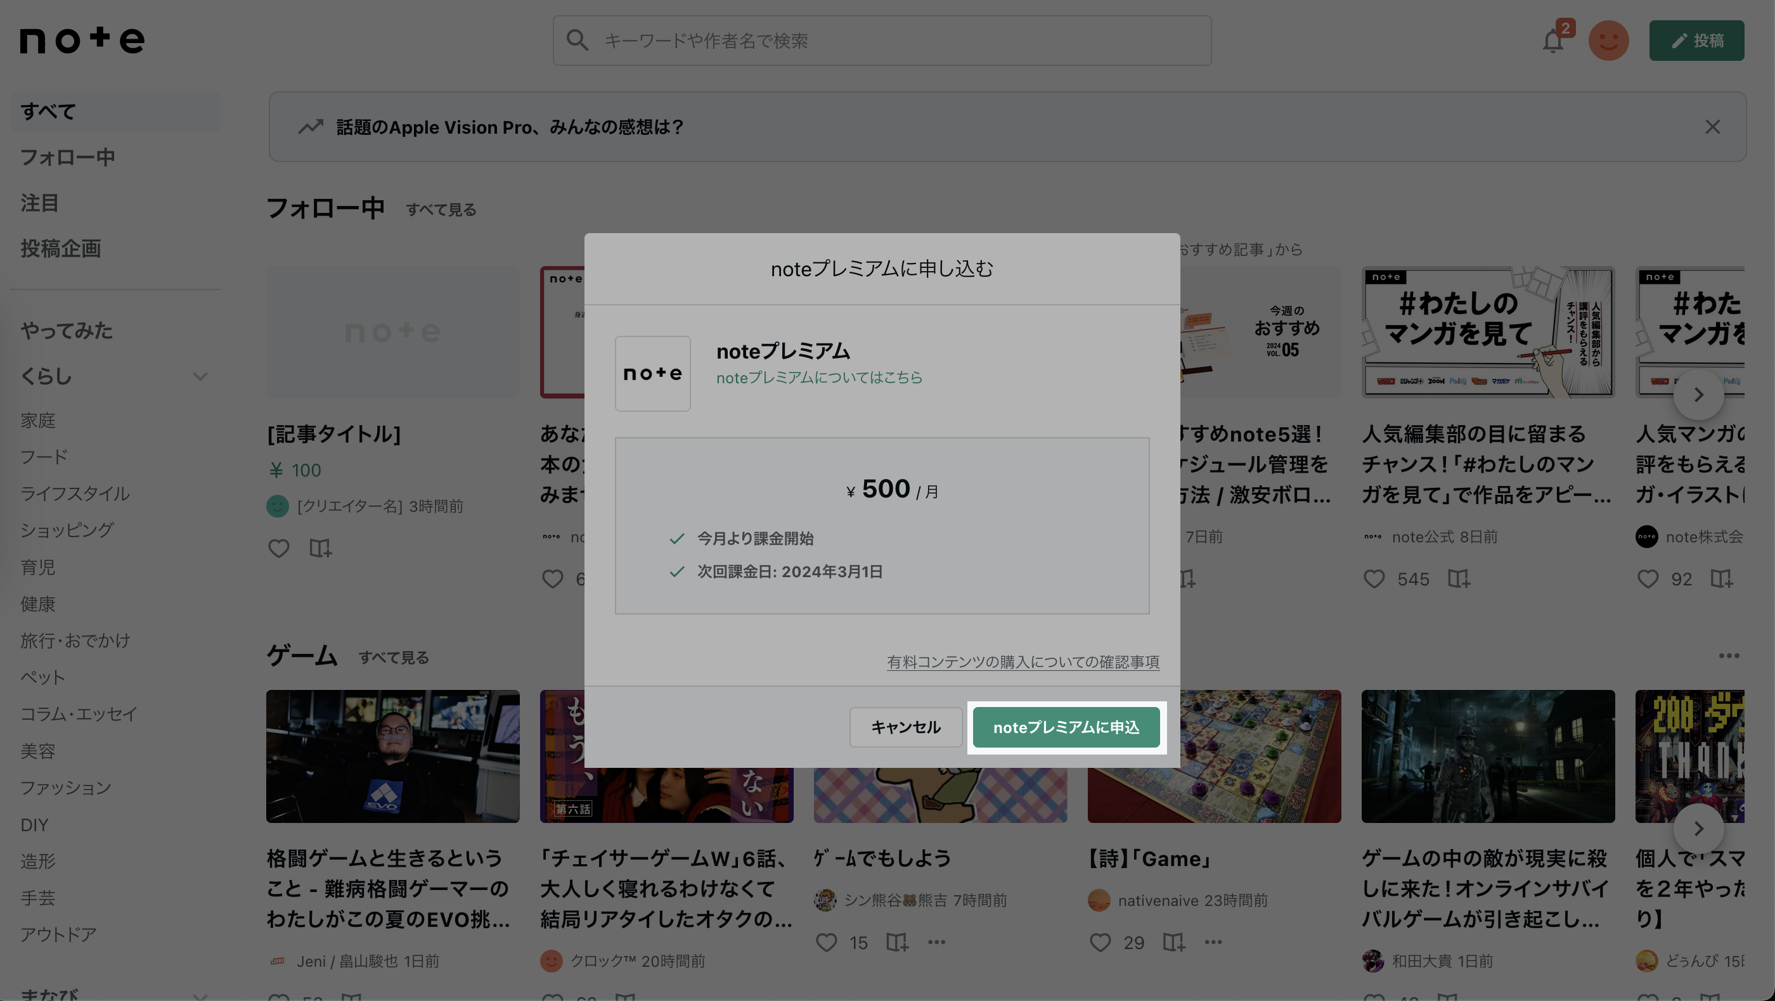Image resolution: width=1775 pixels, height=1001 pixels.
Task: Add ゲームでもしよう article to magazine
Action: [x=897, y=942]
